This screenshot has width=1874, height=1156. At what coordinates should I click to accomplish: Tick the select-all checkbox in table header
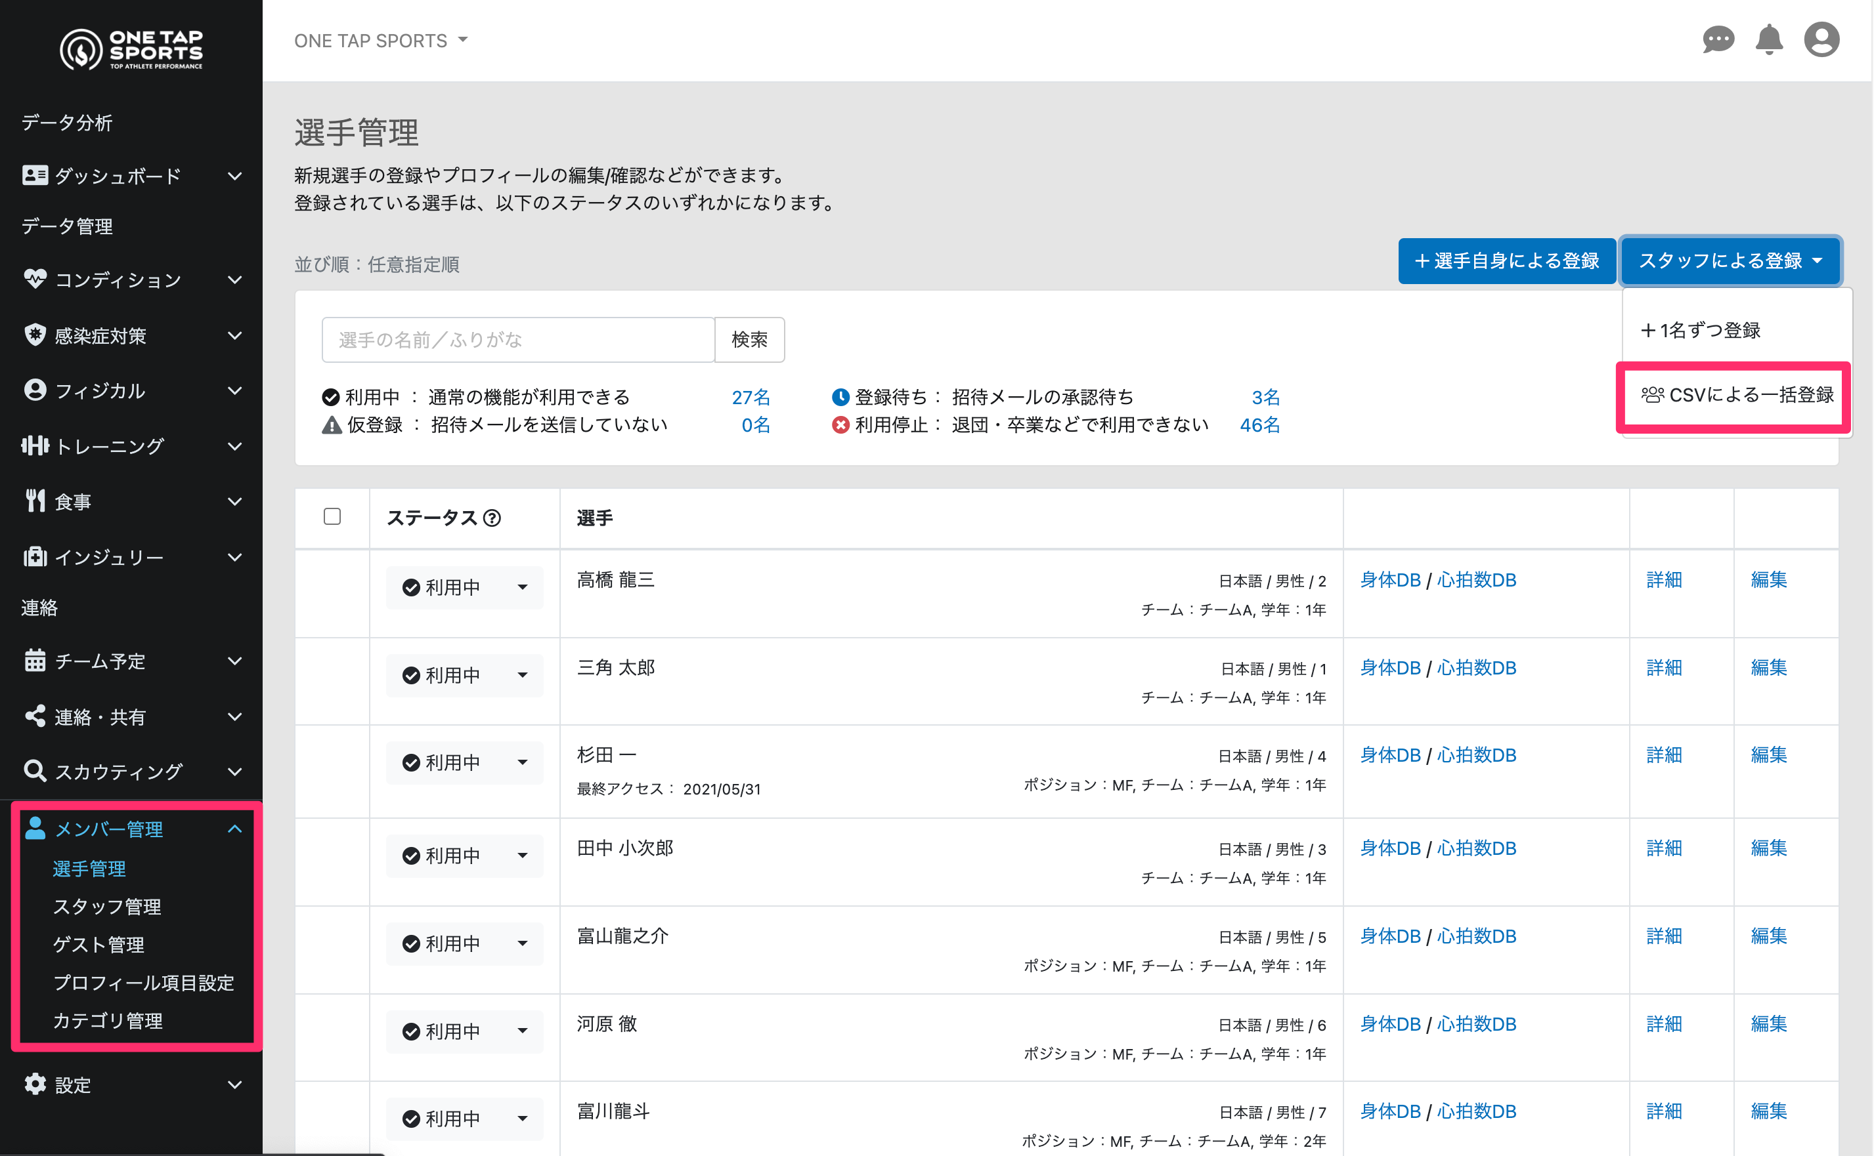point(332,517)
